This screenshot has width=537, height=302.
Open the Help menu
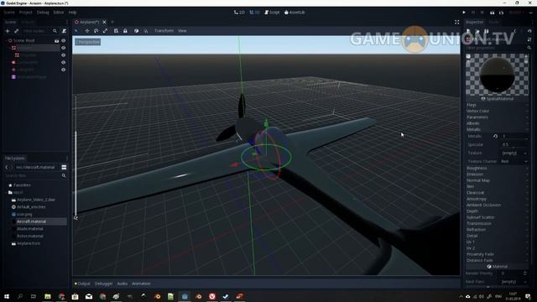(x=73, y=13)
